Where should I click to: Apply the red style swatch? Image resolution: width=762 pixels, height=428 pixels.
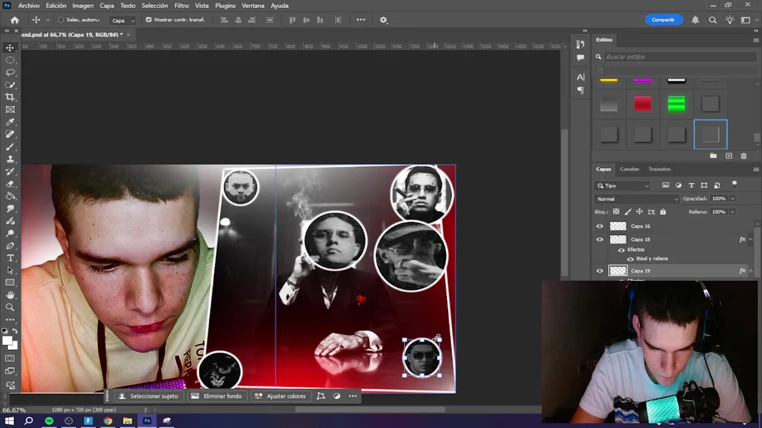pos(642,105)
